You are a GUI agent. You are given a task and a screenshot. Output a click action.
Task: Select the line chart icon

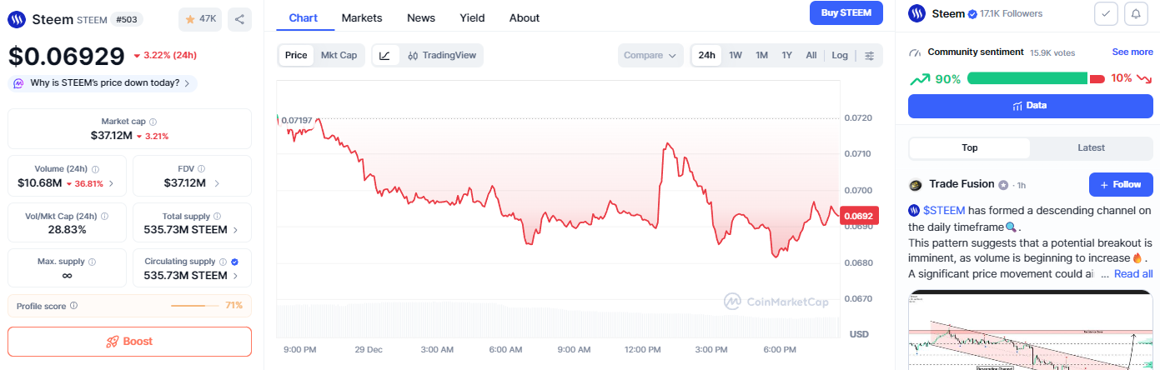click(x=384, y=56)
